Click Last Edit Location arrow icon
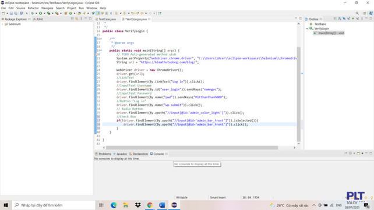374x210 pixels. 133,13
